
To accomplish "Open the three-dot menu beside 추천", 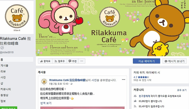I will 82,61.
